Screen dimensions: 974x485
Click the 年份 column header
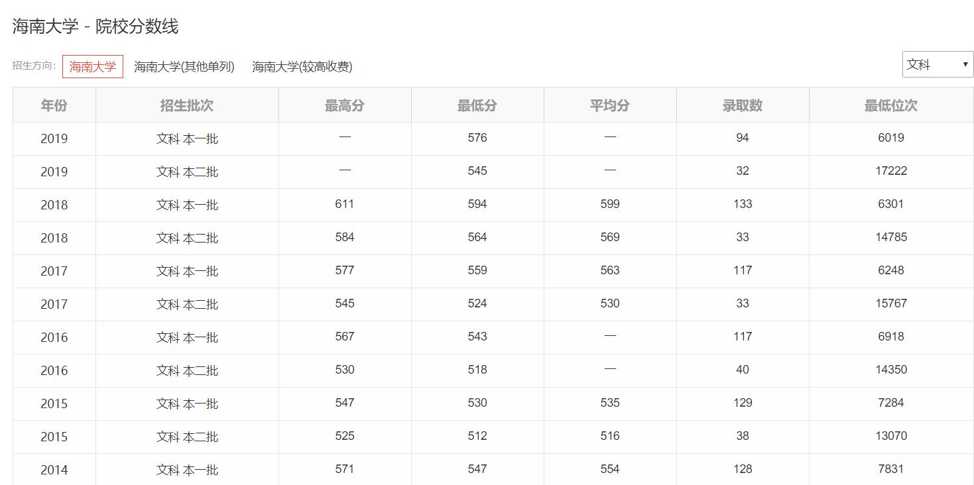(53, 105)
